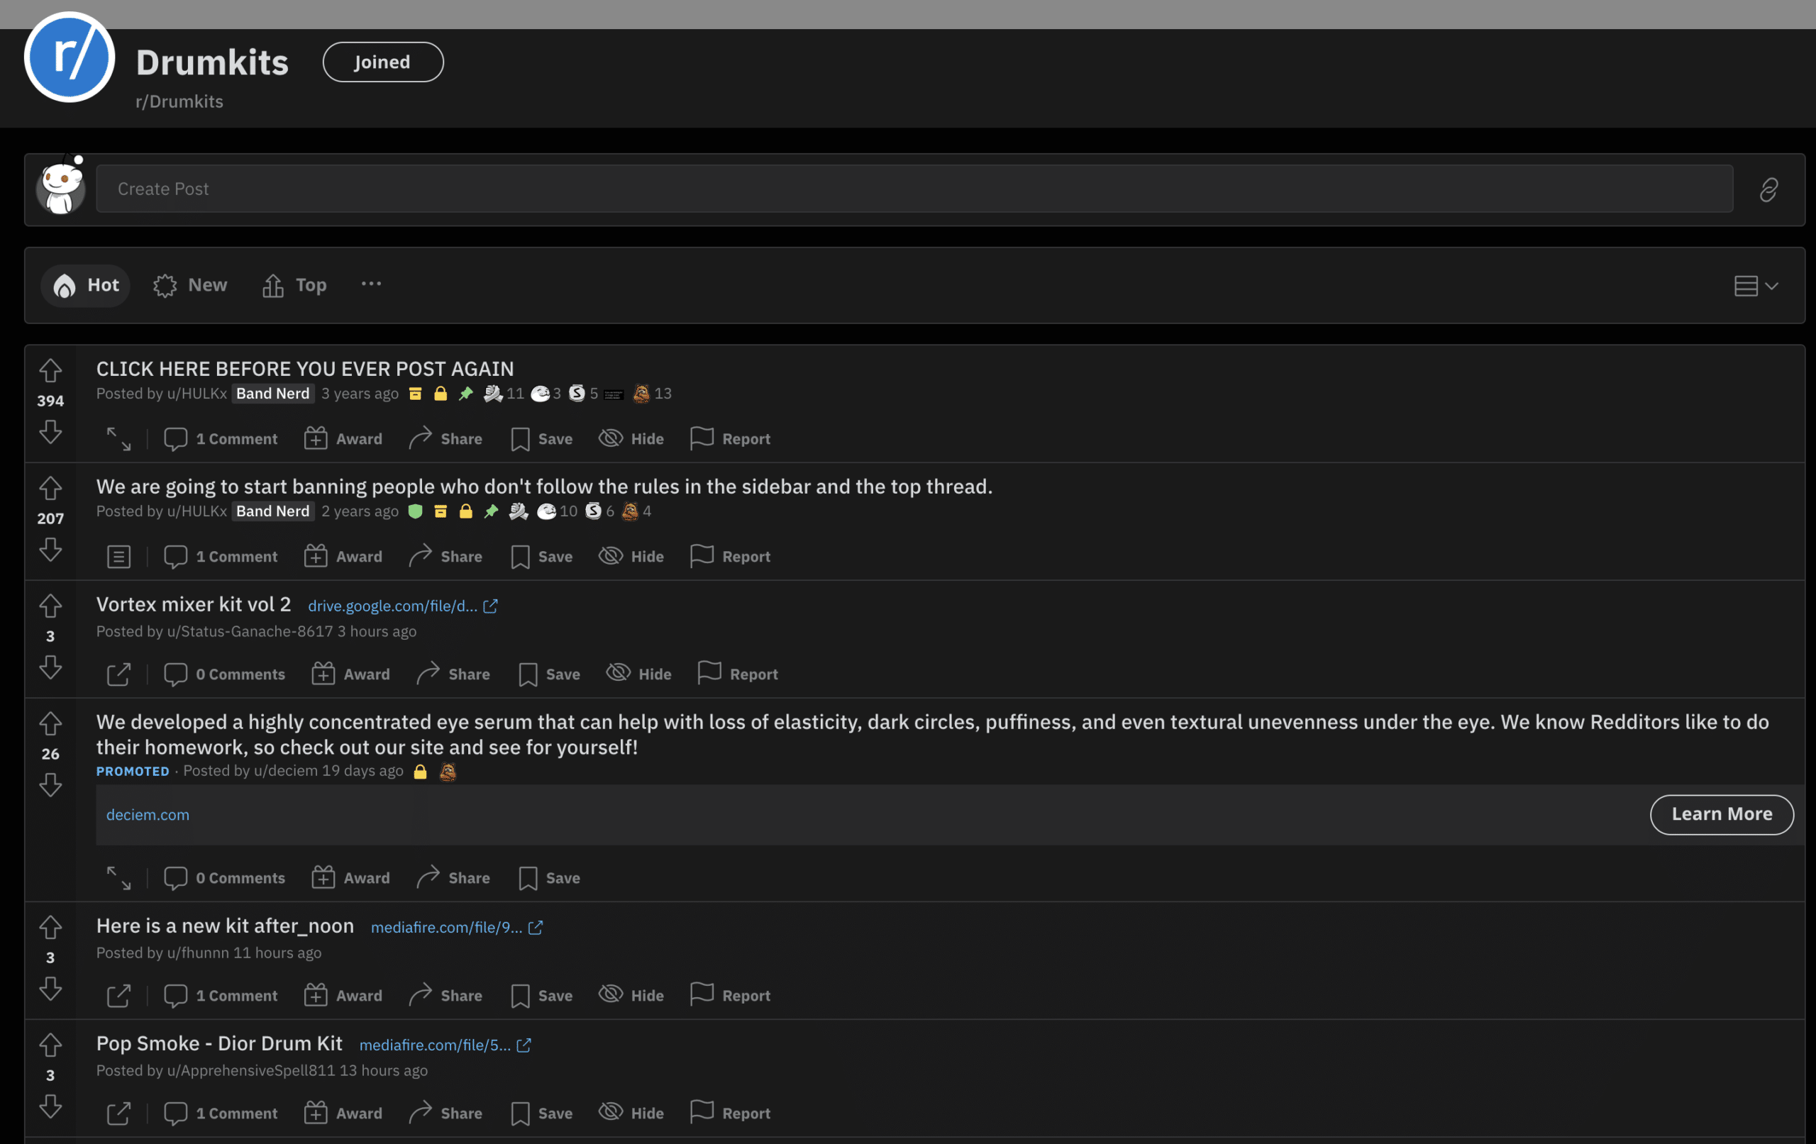Click the PROMOTED label on the eye serum post
This screenshot has width=1816, height=1144.
pos(133,772)
